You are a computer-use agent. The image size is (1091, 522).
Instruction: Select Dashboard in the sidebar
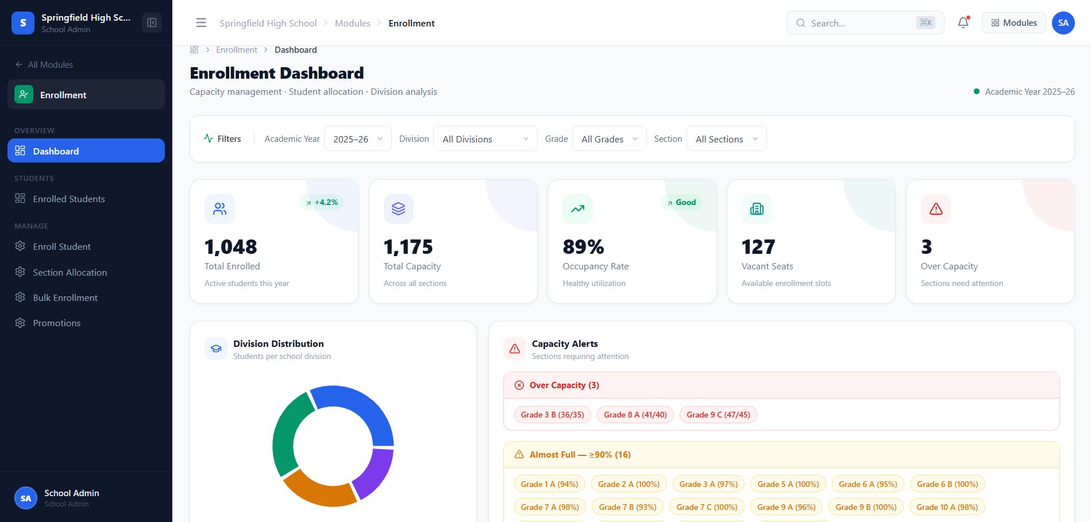(86, 150)
